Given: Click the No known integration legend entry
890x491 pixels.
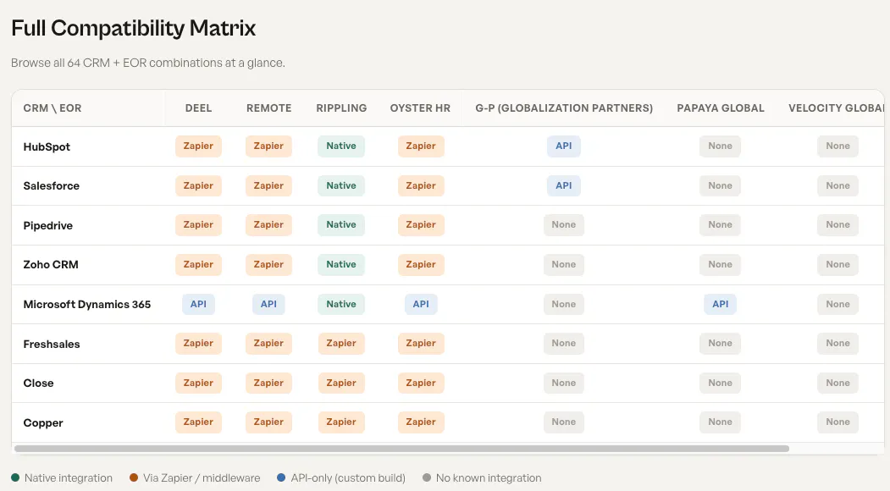Looking at the screenshot, I should tap(482, 478).
